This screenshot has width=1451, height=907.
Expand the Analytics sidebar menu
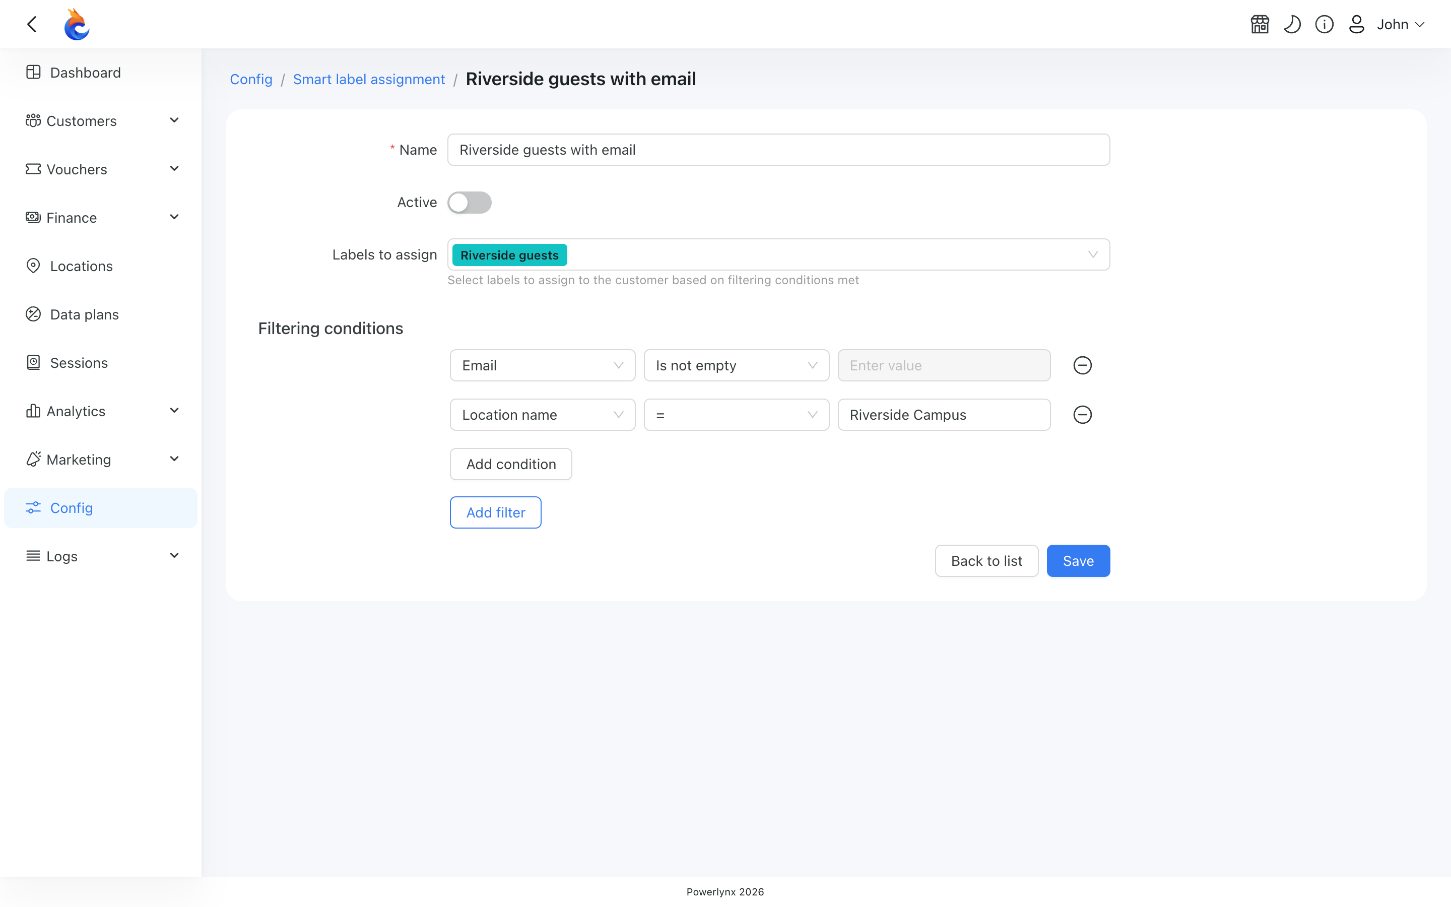click(101, 411)
